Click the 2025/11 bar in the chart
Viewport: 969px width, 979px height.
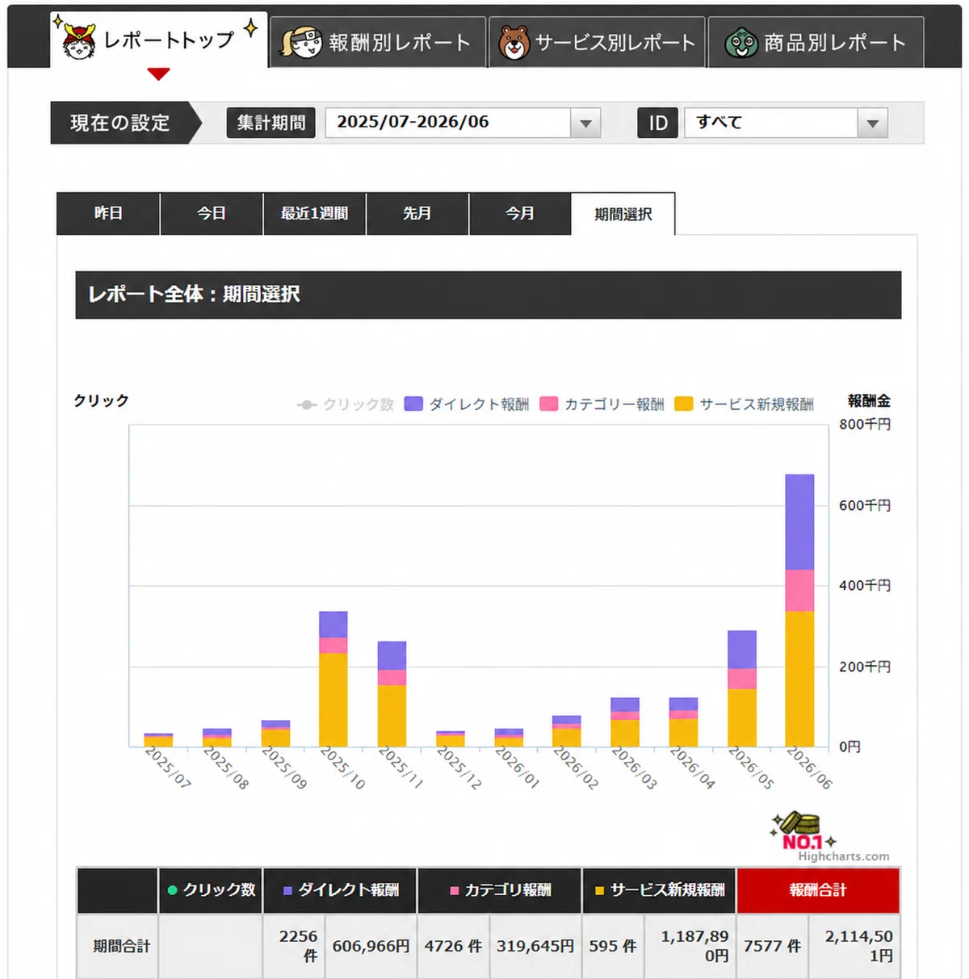click(x=392, y=694)
